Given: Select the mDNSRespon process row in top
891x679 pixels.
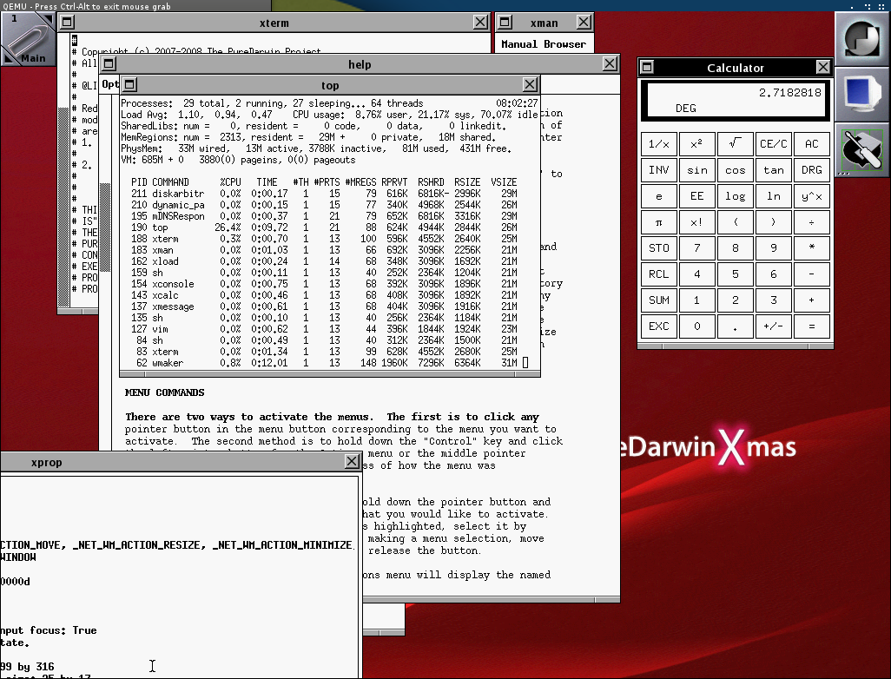Looking at the screenshot, I should click(324, 216).
